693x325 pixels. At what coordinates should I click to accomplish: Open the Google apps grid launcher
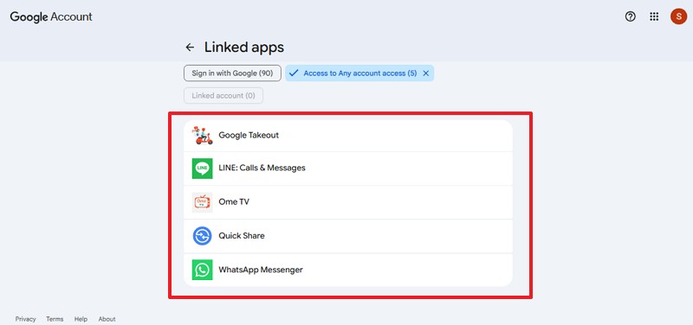(654, 16)
